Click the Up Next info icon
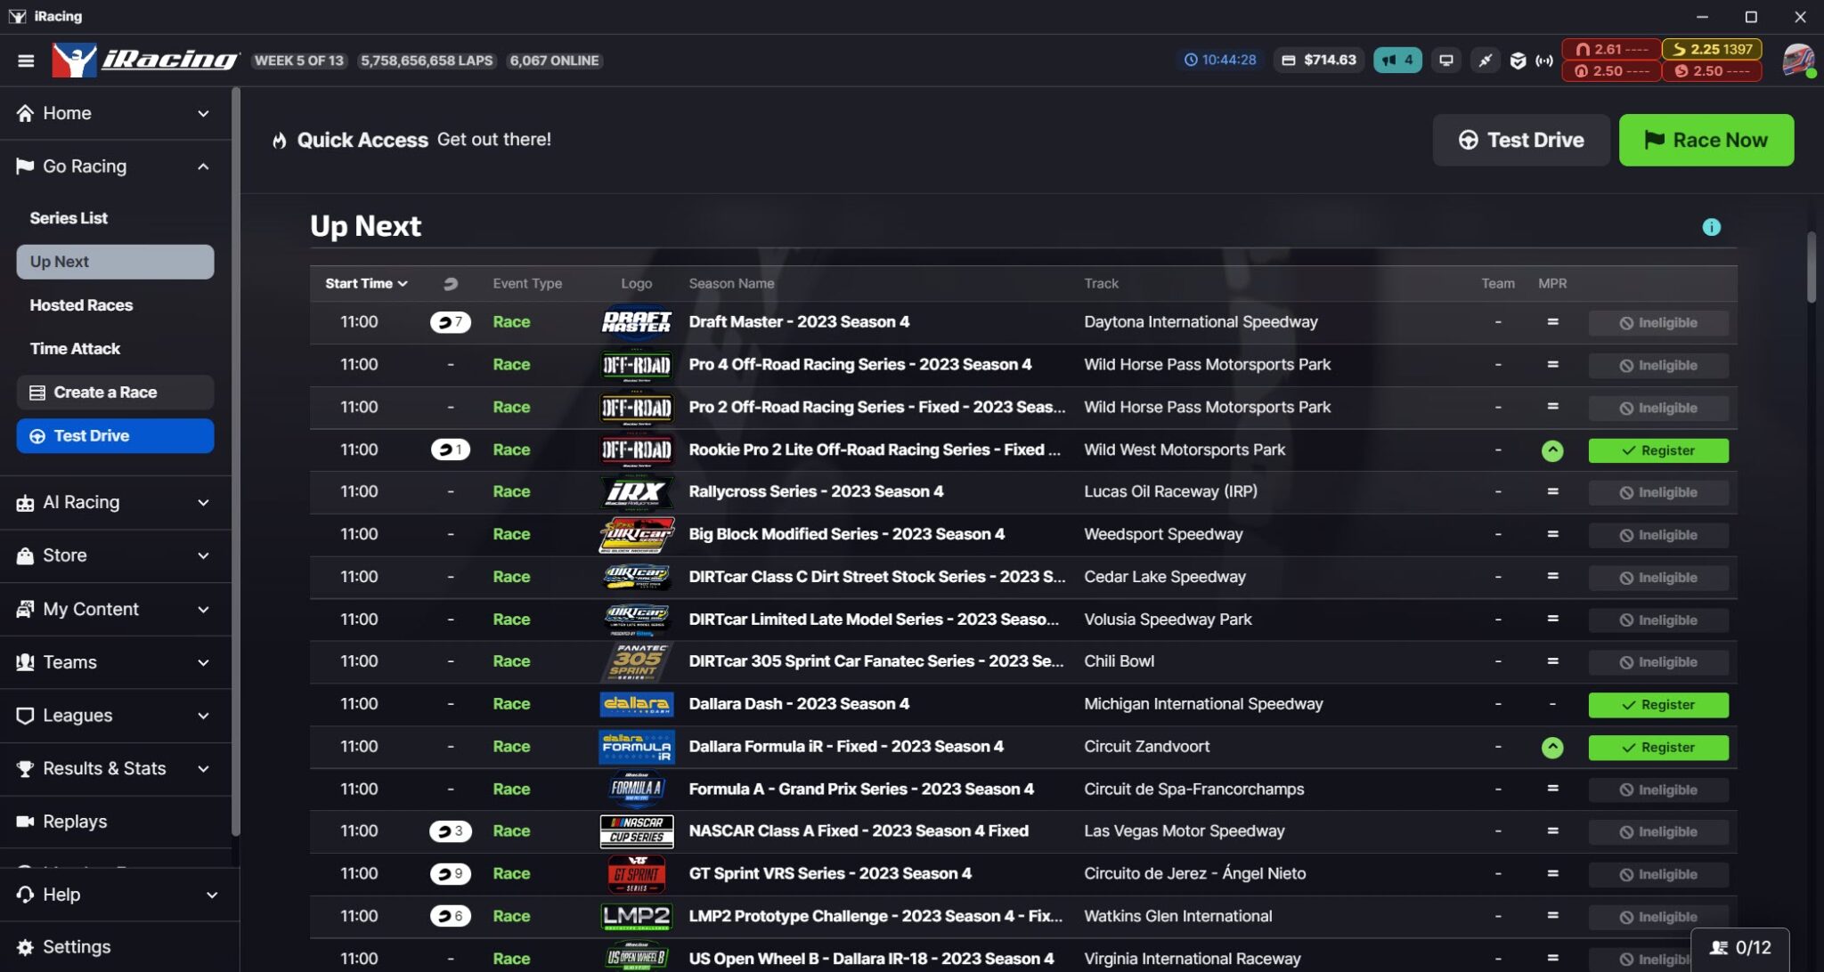Image resolution: width=1824 pixels, height=972 pixels. tap(1711, 227)
